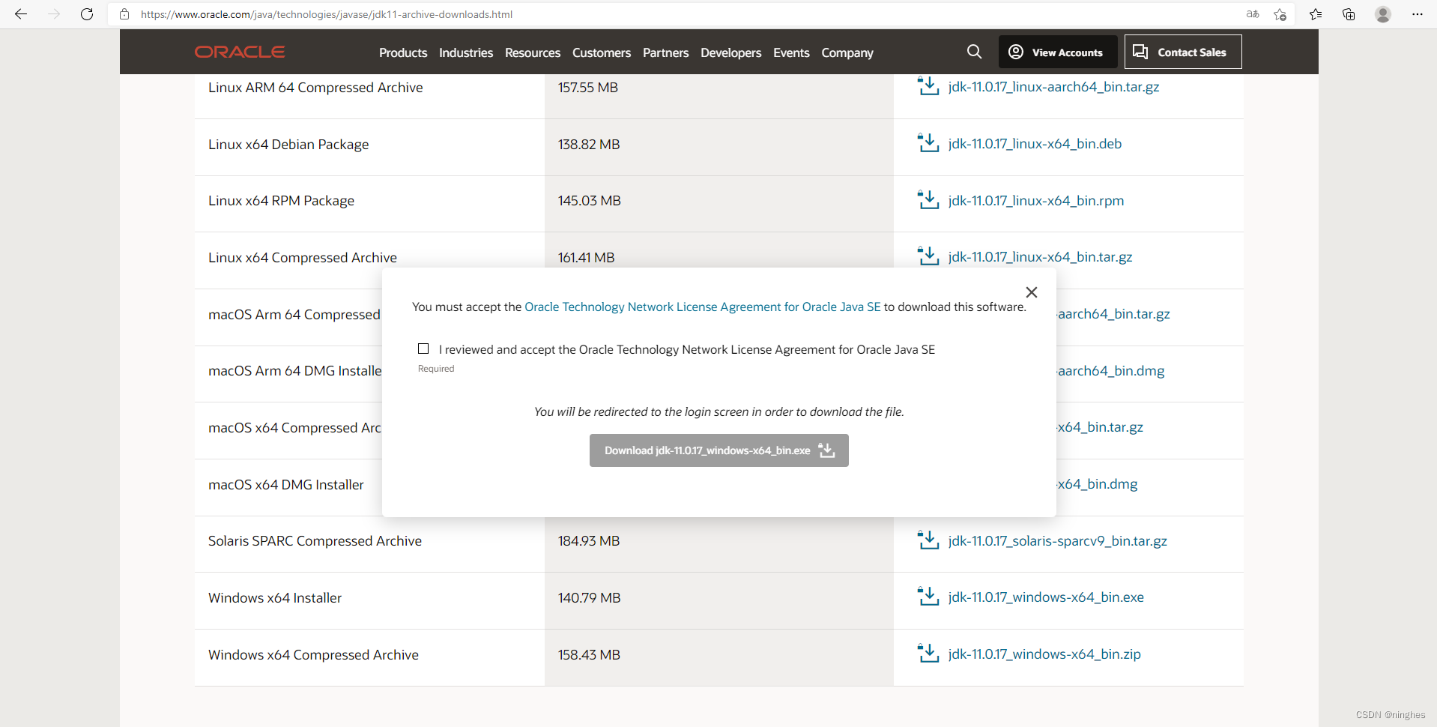Open the Developers menu

(731, 52)
